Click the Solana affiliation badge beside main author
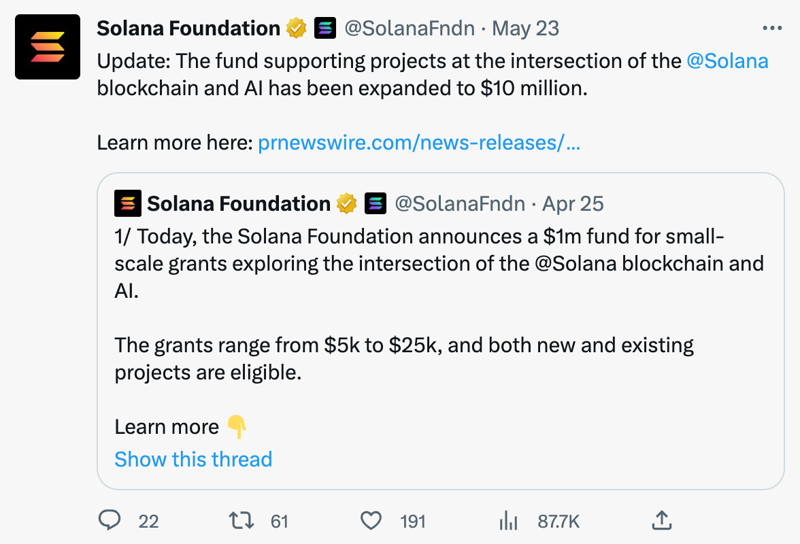The height and width of the screenshot is (544, 800). click(x=325, y=29)
